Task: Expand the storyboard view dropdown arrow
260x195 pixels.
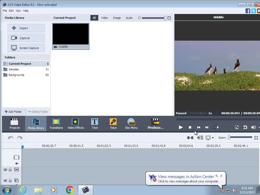Action: pyautogui.click(x=213, y=138)
